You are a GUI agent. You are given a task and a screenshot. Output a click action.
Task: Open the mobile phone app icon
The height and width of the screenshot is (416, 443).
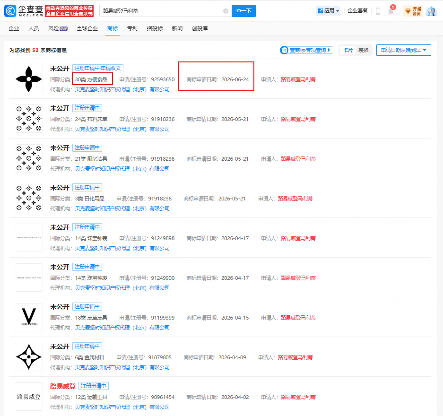point(378,11)
